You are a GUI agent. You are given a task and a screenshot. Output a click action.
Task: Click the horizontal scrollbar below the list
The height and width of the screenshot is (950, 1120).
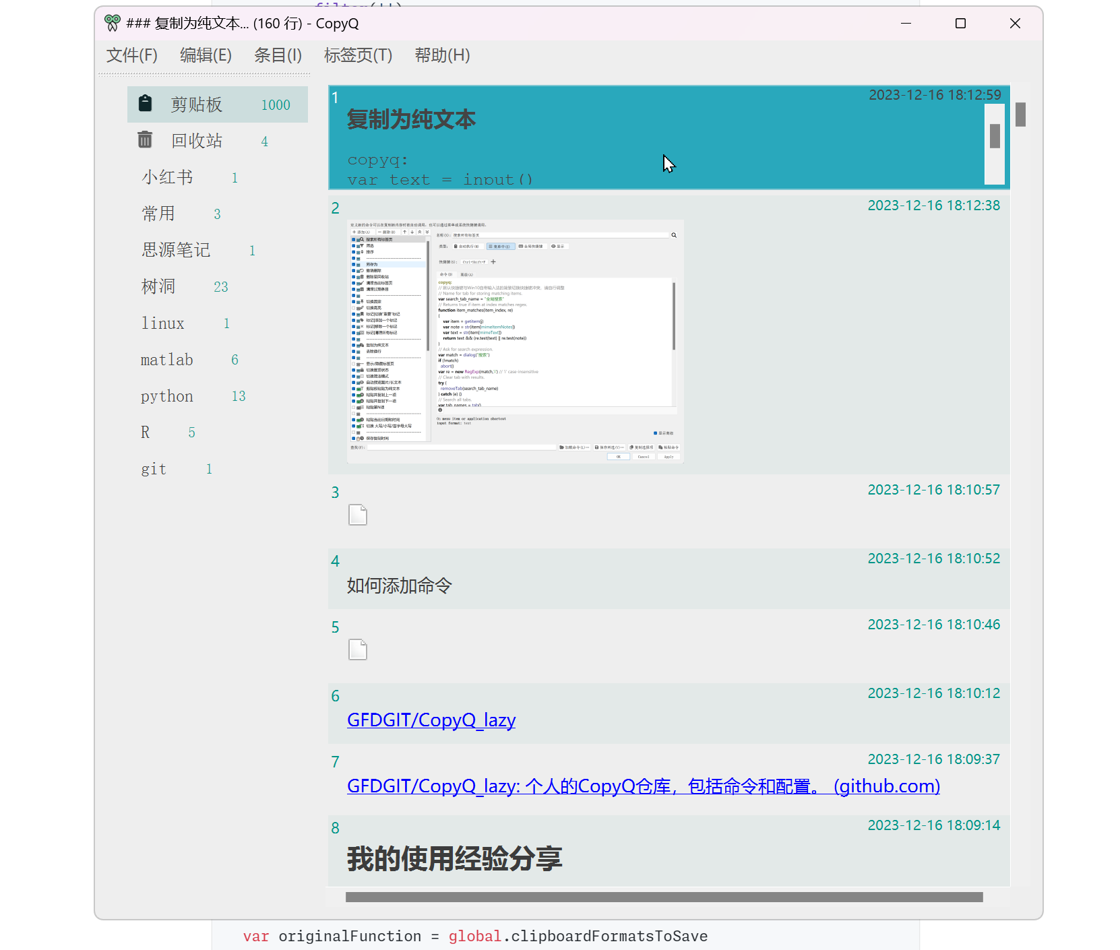point(664,897)
